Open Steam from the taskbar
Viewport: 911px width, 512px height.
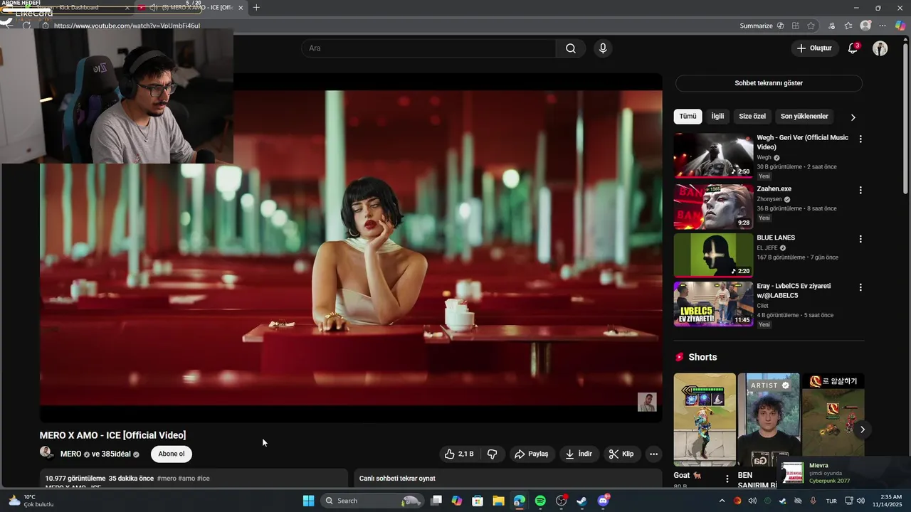click(581, 501)
